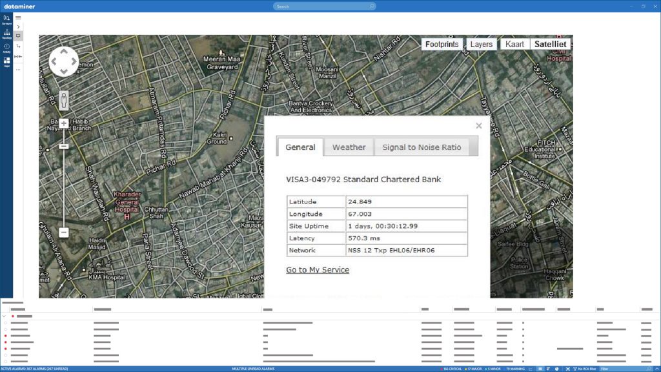
Task: Open the Topology module in the sidebar
Action: 6,34
